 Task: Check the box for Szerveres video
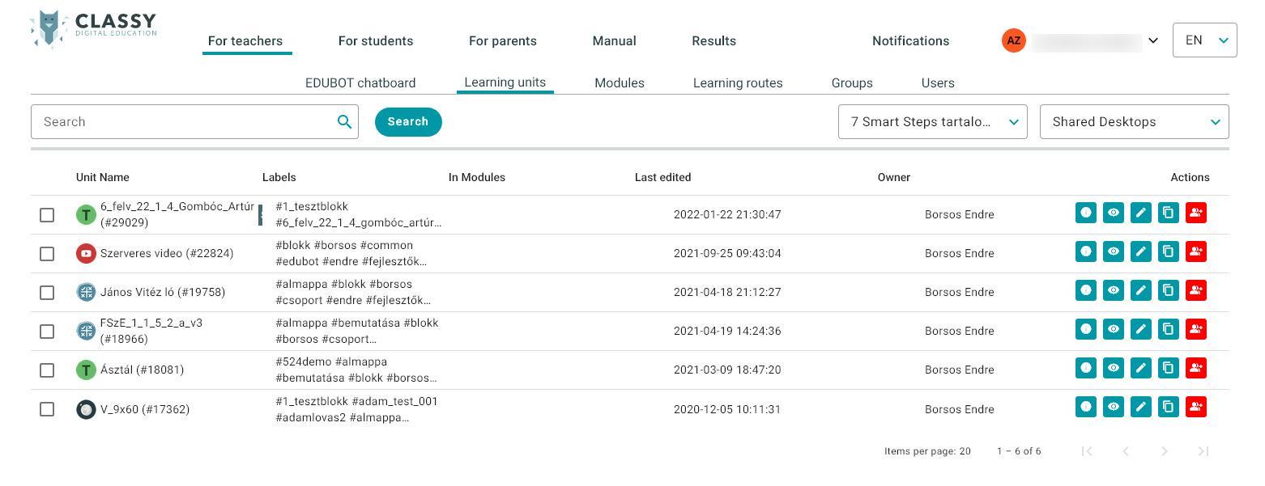47,254
